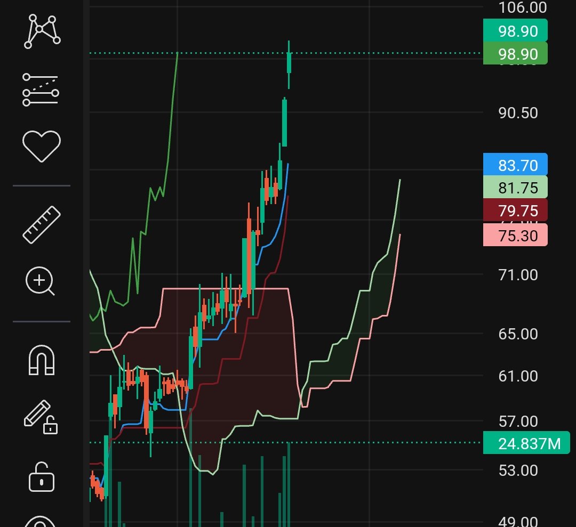
Task: Click the dark green 98.90 indicator label
Action: (x=515, y=54)
